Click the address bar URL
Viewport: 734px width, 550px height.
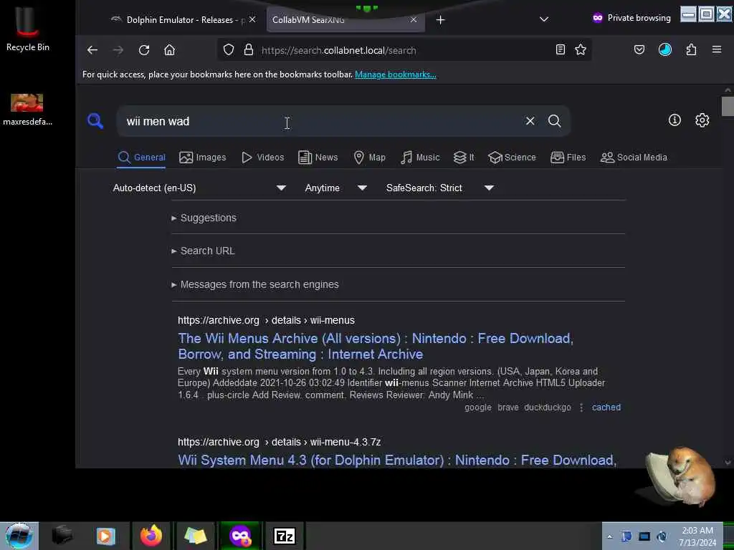click(338, 50)
